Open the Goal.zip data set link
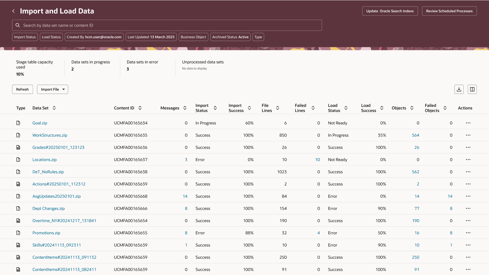 40,123
